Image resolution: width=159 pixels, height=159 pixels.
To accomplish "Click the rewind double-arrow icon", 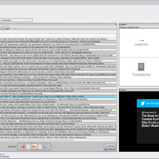I will click(28, 147).
